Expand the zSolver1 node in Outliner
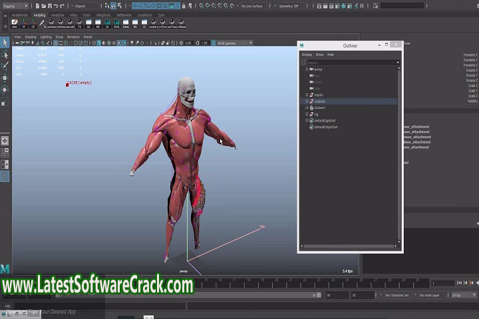 [307, 108]
